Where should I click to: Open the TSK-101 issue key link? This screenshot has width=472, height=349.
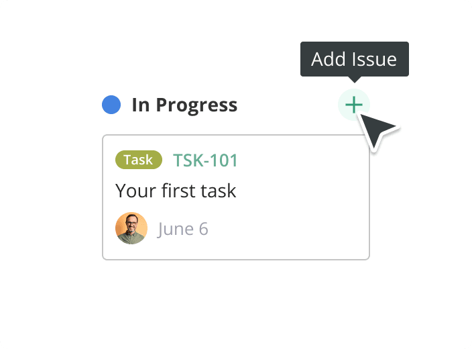tap(205, 160)
